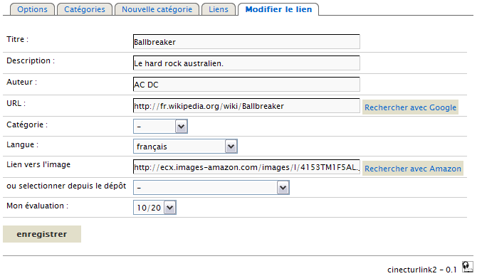Click into the Description text field
477x276 pixels.
pyautogui.click(x=246, y=63)
